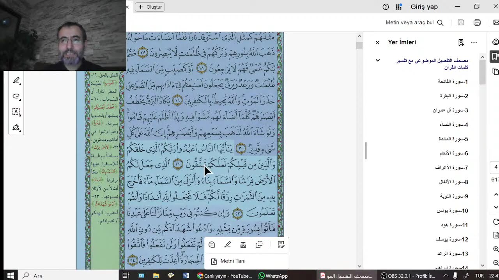Add a comment from the selection popup
This screenshot has width=499, height=280.
pos(212,245)
